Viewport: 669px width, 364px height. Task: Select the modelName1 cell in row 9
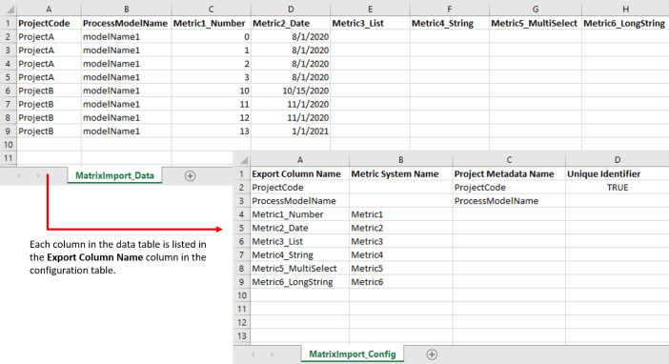126,131
